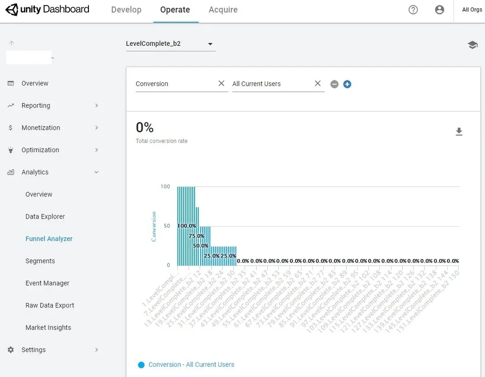Screen dimensions: 485x377
Task: Expand the Monetization sidebar section
Action: point(53,128)
